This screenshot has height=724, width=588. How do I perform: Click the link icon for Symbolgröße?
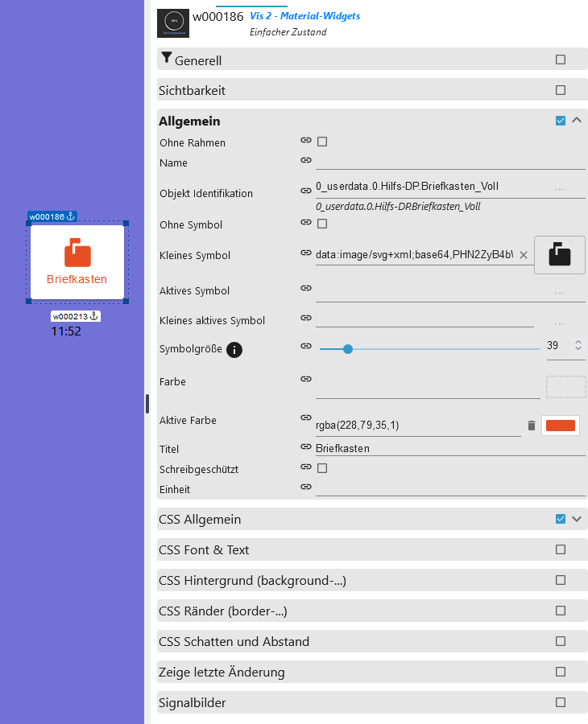click(306, 346)
